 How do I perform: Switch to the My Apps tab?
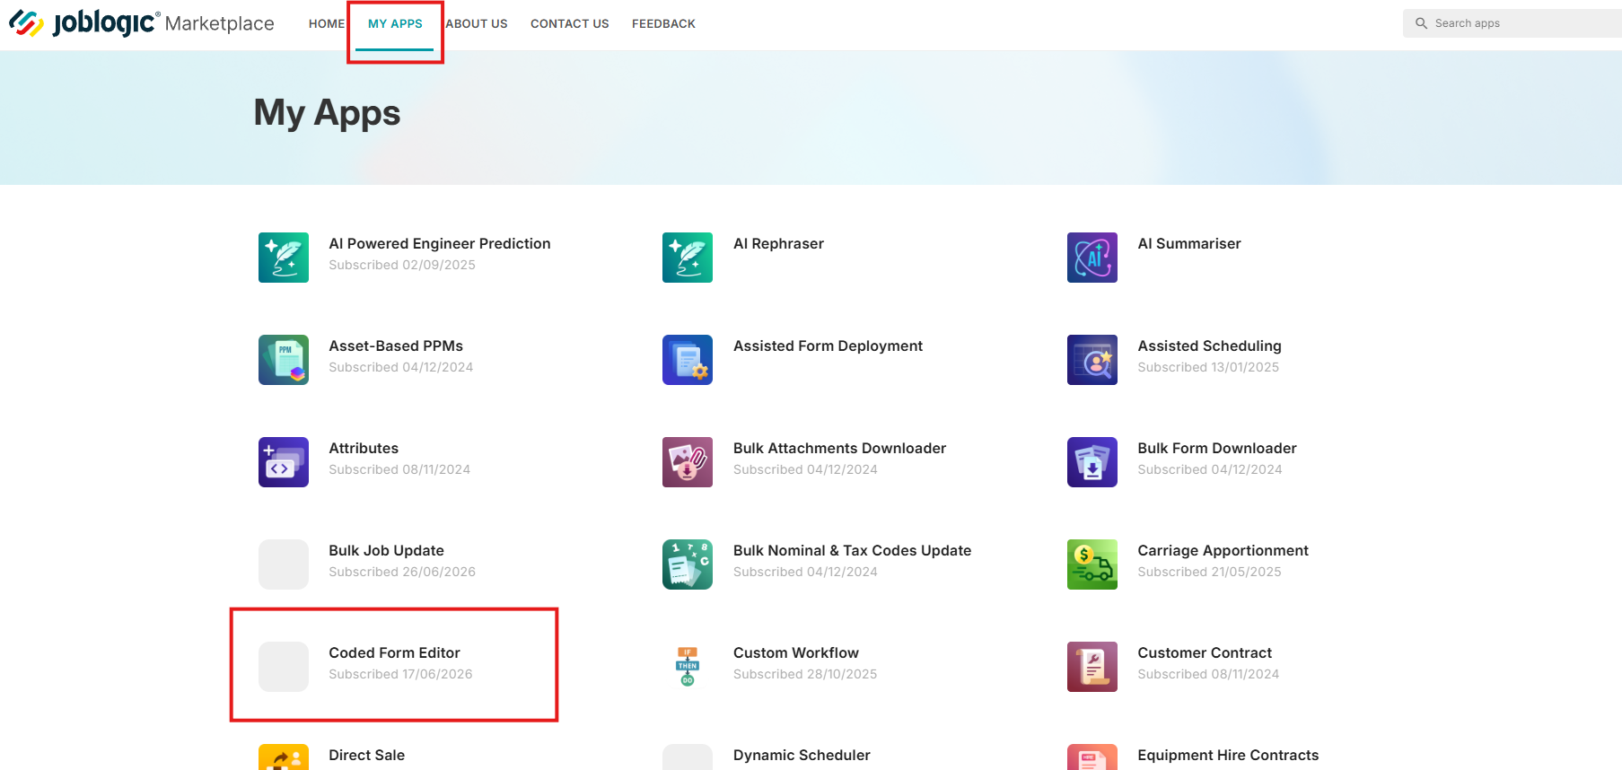point(395,23)
